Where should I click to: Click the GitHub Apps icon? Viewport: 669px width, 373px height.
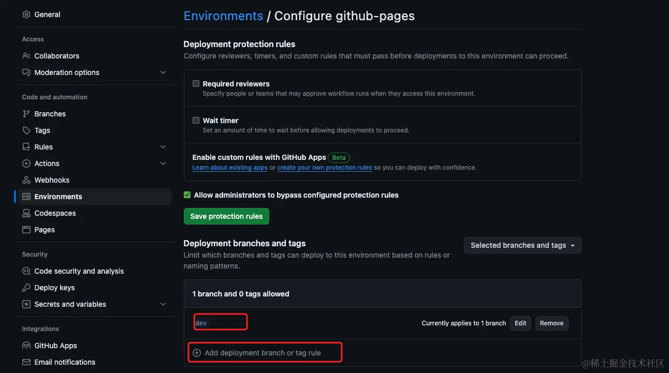pyautogui.click(x=26, y=346)
